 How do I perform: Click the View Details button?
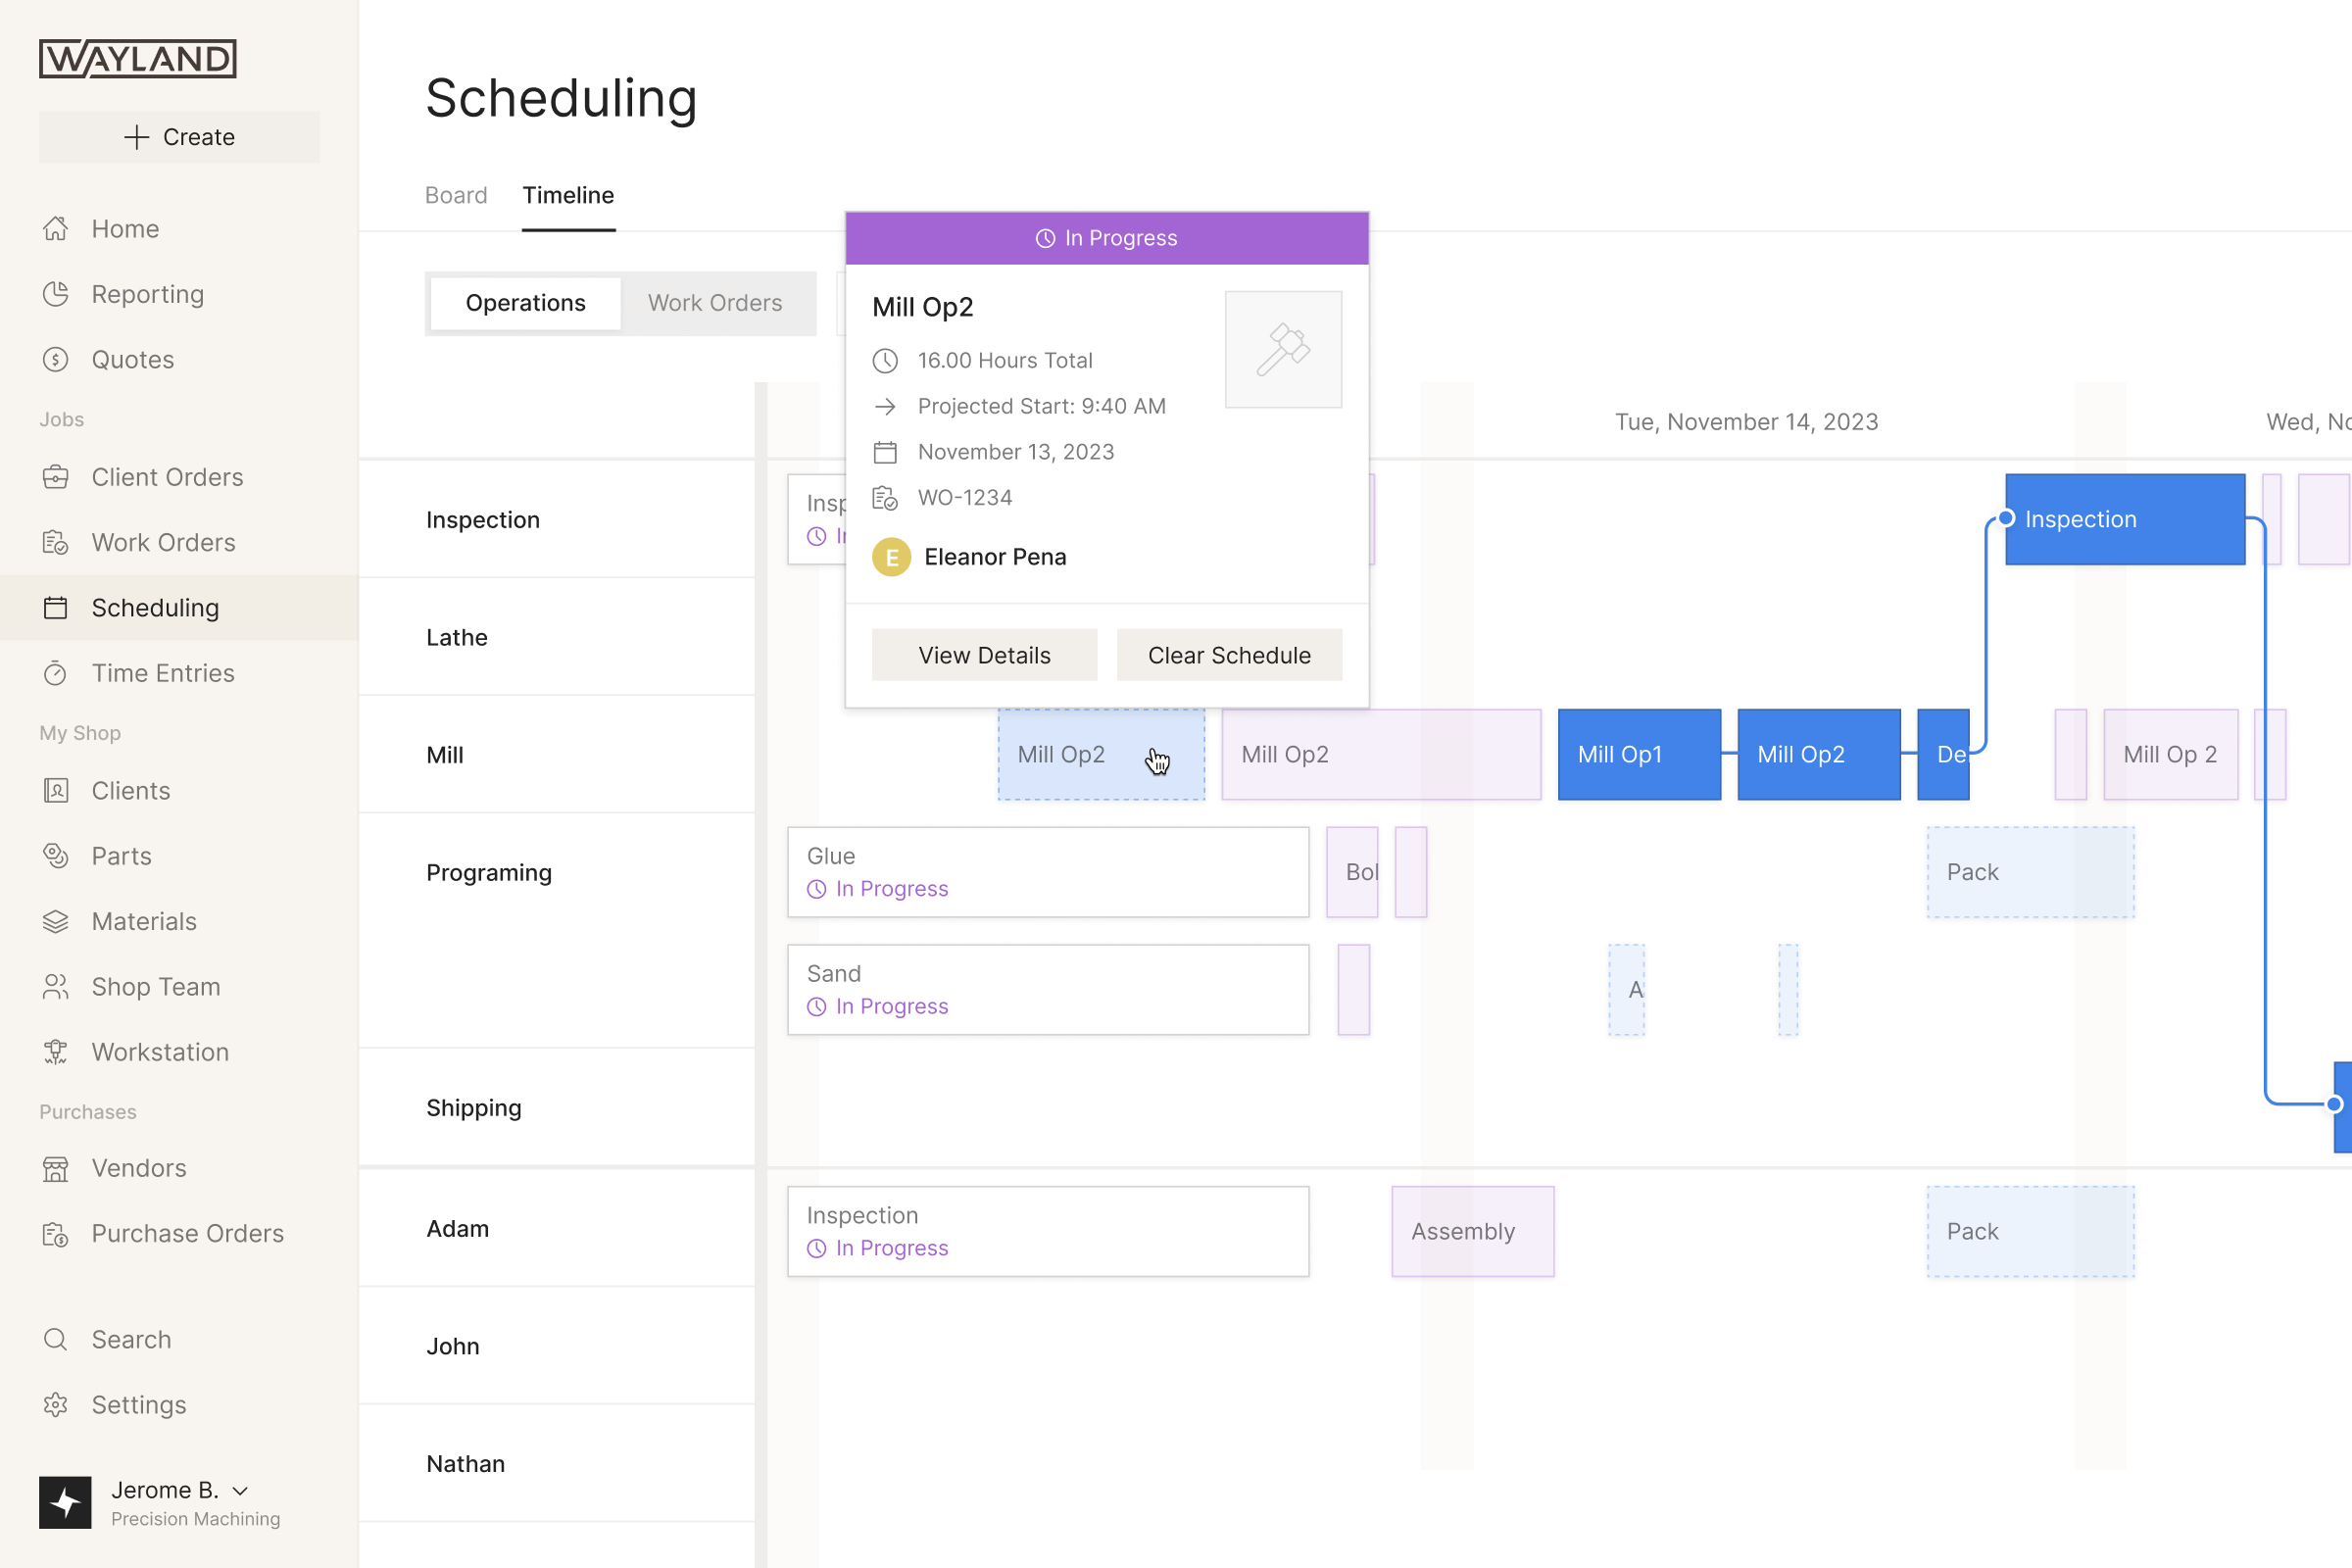[x=984, y=655]
